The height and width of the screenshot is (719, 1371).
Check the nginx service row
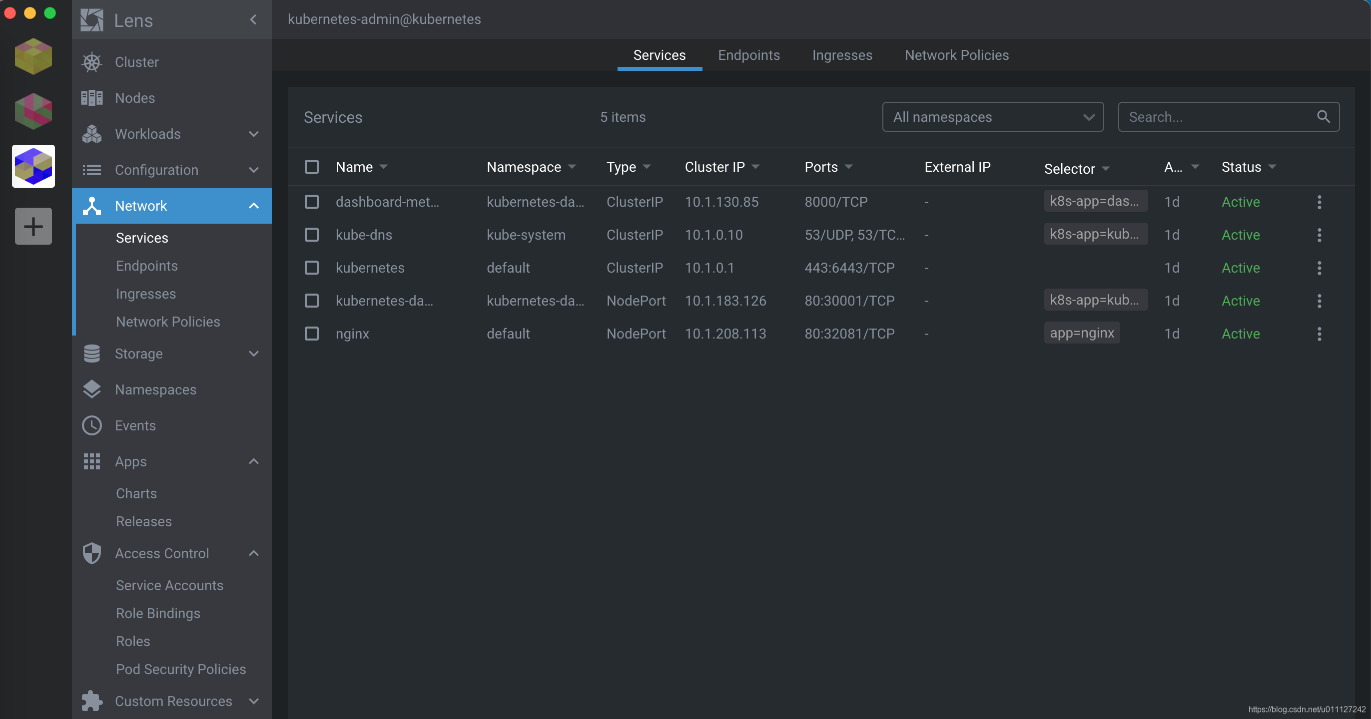(311, 334)
